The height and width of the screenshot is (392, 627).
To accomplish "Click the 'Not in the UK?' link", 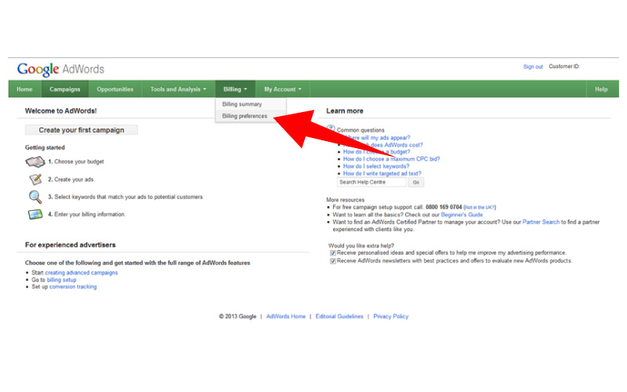I will 480,208.
